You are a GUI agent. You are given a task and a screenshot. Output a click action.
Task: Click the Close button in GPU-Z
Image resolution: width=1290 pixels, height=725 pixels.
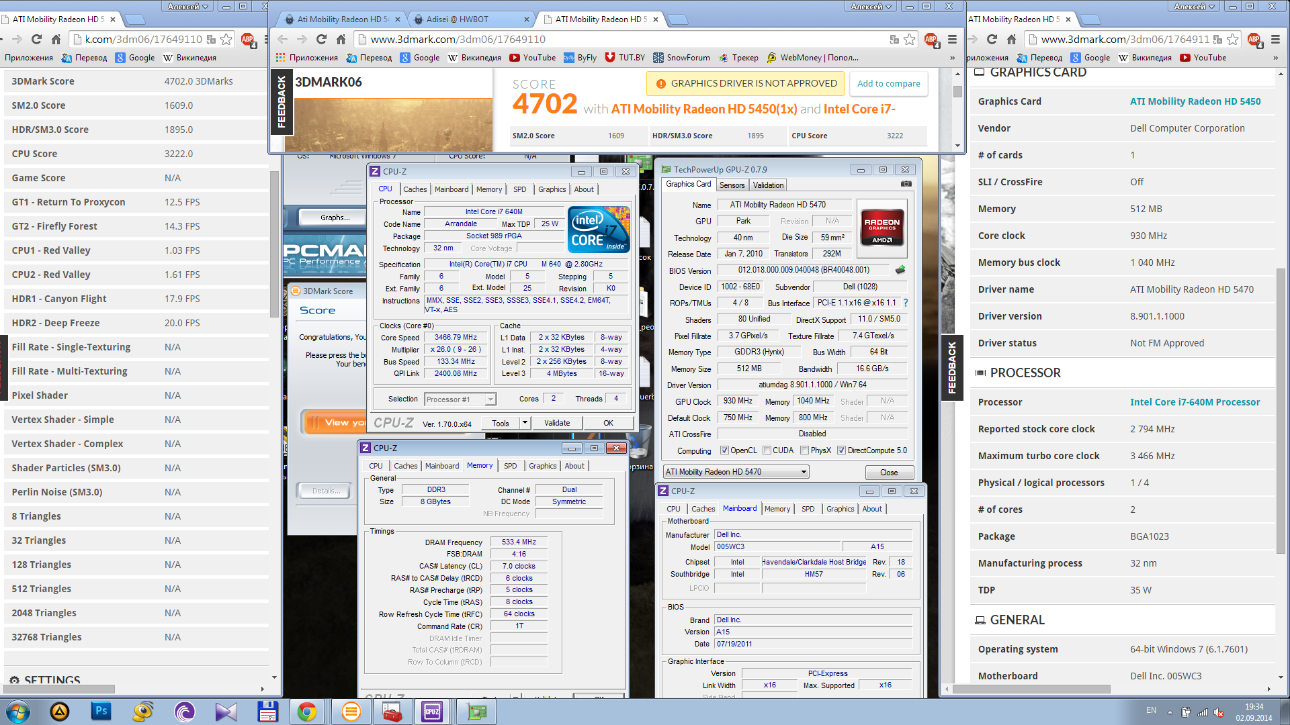(889, 473)
